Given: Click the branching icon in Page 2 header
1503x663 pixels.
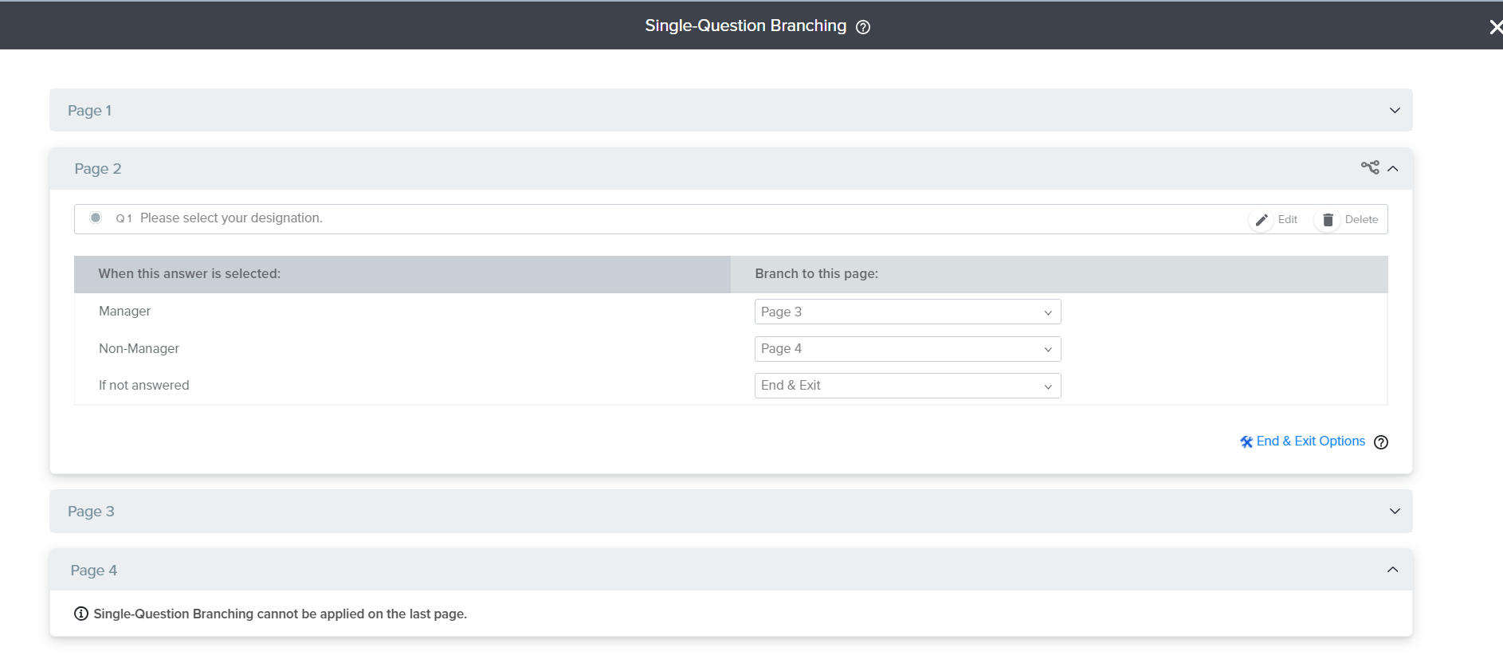Looking at the screenshot, I should [x=1369, y=167].
